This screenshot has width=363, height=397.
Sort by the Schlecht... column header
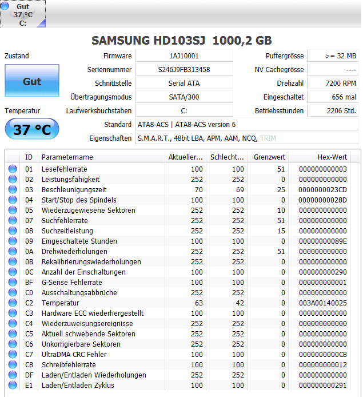226,157
